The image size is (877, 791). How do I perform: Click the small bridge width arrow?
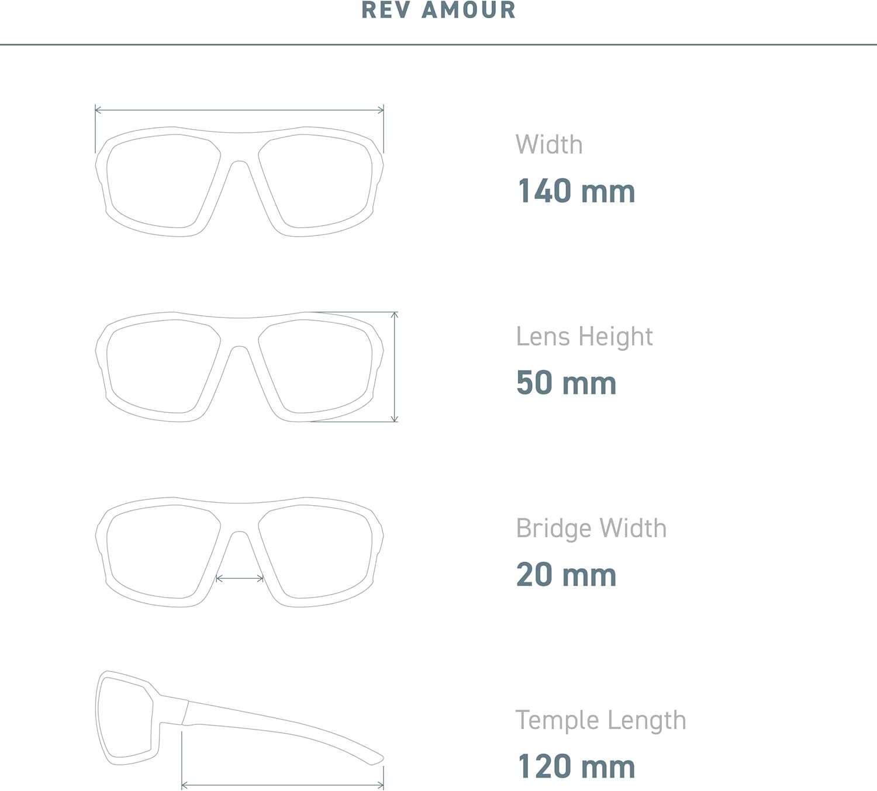(240, 579)
